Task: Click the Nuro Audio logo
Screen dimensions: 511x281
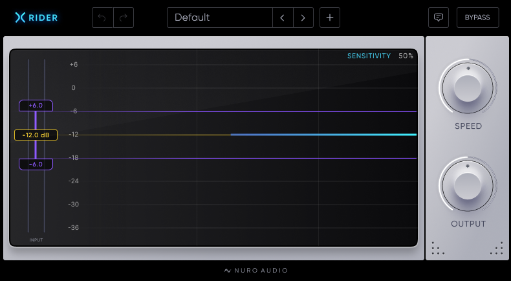Action: [256, 270]
